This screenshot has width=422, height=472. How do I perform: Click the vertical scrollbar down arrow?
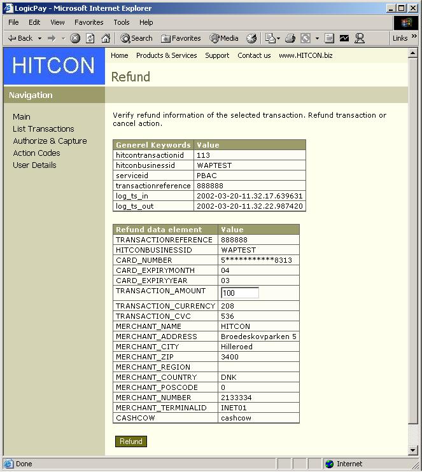click(x=413, y=450)
